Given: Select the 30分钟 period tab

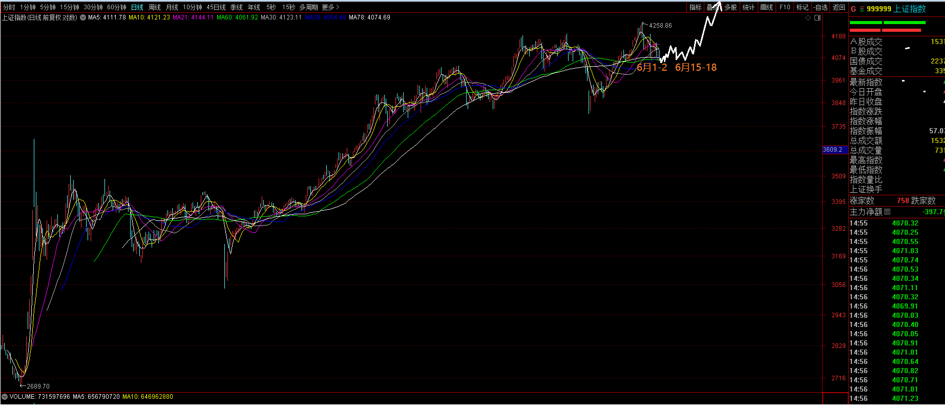Looking at the screenshot, I should click(93, 7).
